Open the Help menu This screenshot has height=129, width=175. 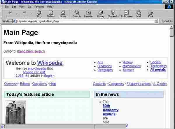point(50,6)
